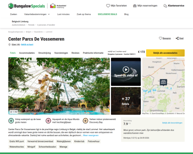
Task: Switch to the Accommodaties tab
Action: tap(27, 53)
